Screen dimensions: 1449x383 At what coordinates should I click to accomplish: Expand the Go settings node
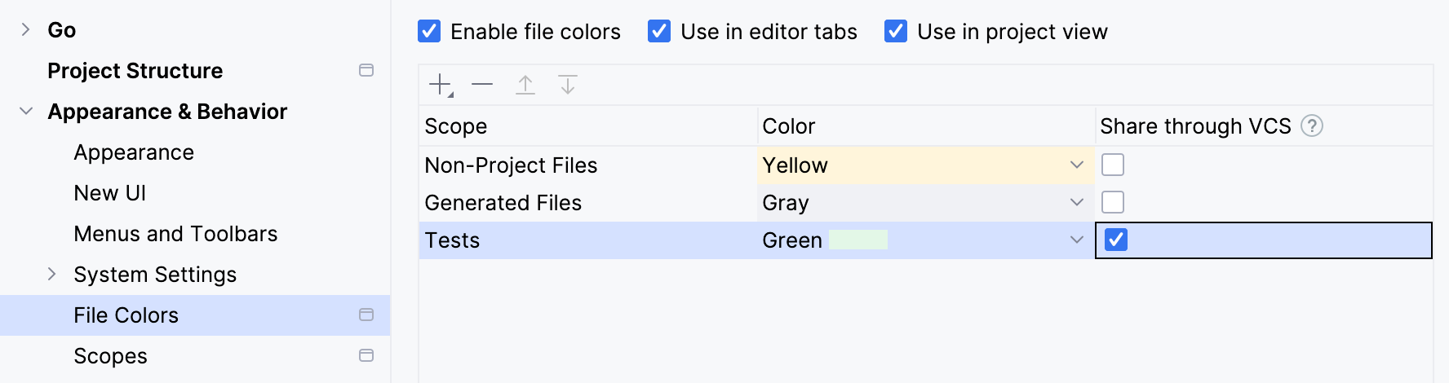pos(26,30)
